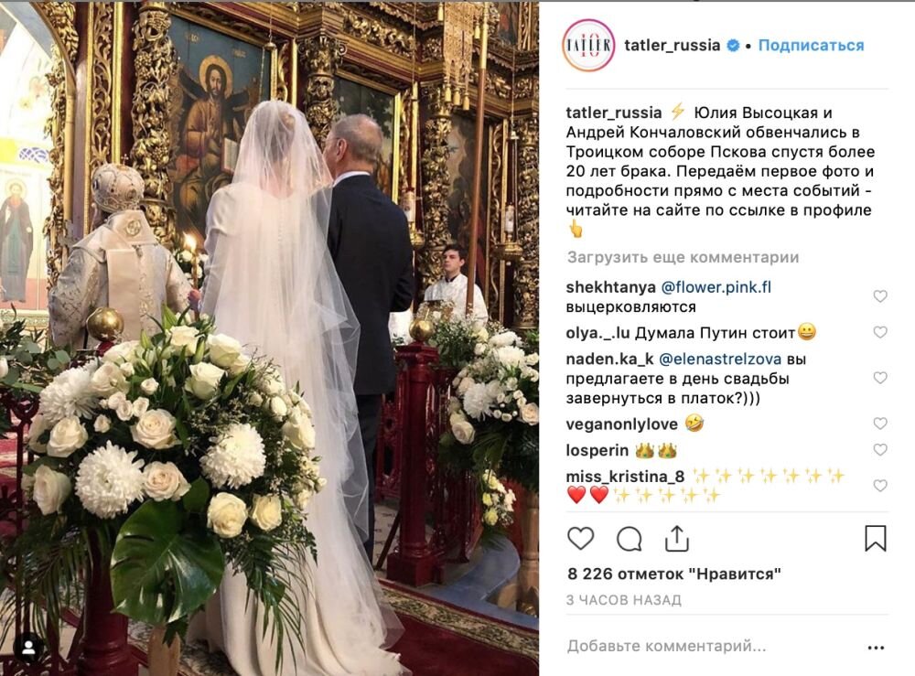Image resolution: width=915 pixels, height=676 pixels.
Task: Open the Tatler profile avatar
Action: coord(588,46)
